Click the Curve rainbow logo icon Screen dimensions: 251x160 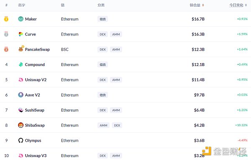(20, 34)
